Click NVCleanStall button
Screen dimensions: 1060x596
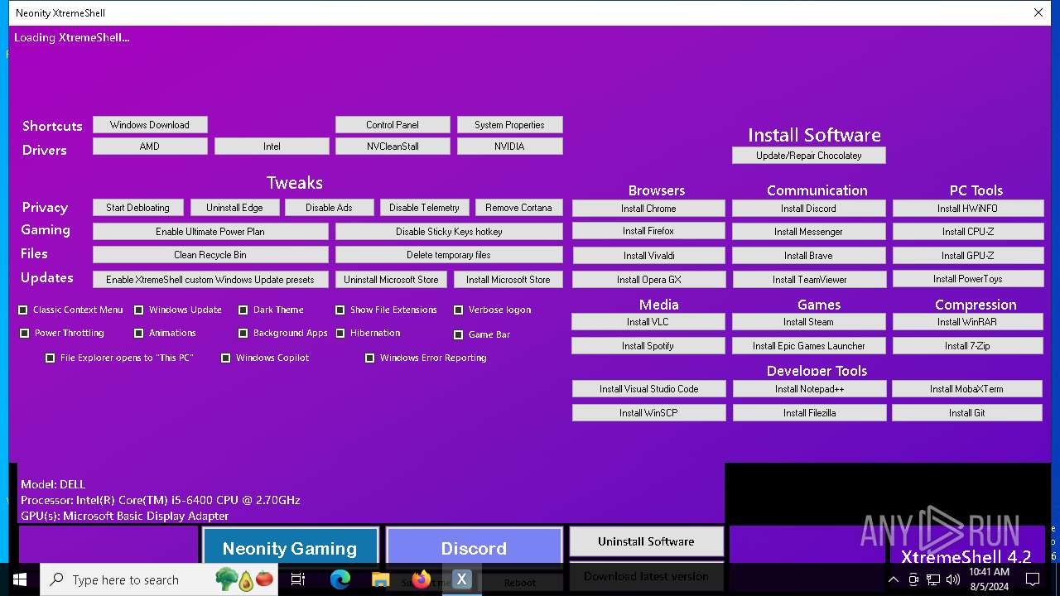pos(393,147)
